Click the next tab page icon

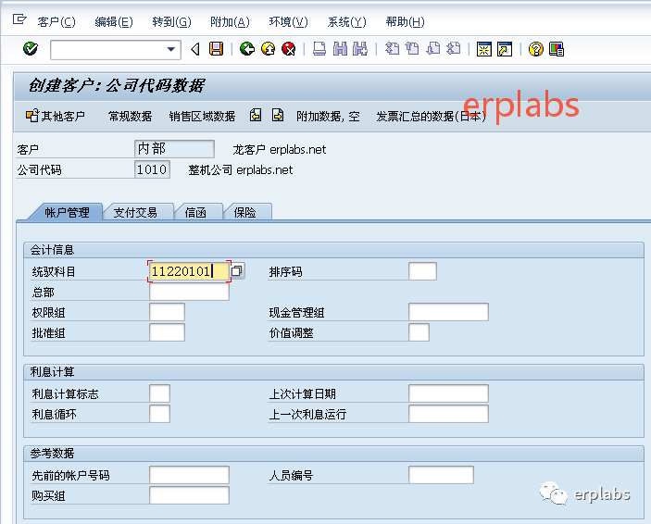click(x=277, y=115)
